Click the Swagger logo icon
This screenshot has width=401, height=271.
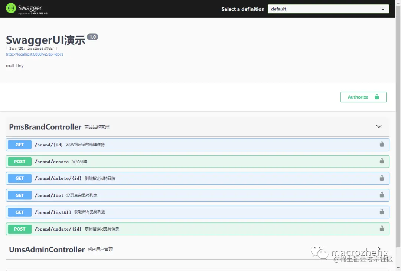pyautogui.click(x=11, y=8)
